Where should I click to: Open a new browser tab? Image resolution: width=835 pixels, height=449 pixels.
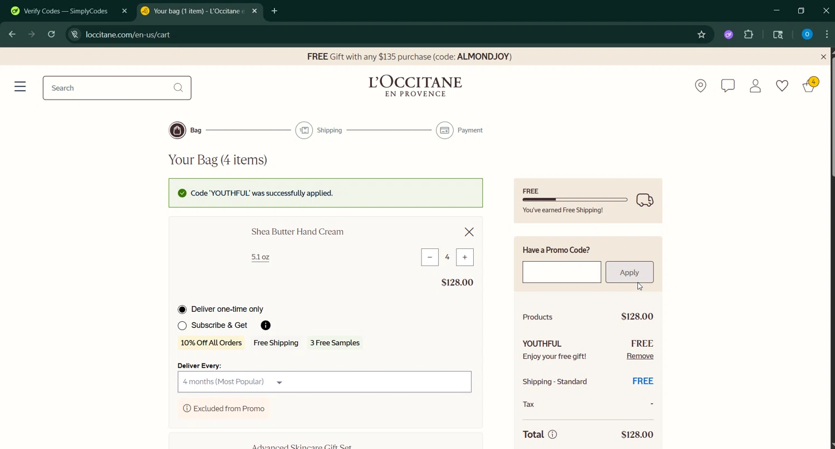(x=274, y=11)
